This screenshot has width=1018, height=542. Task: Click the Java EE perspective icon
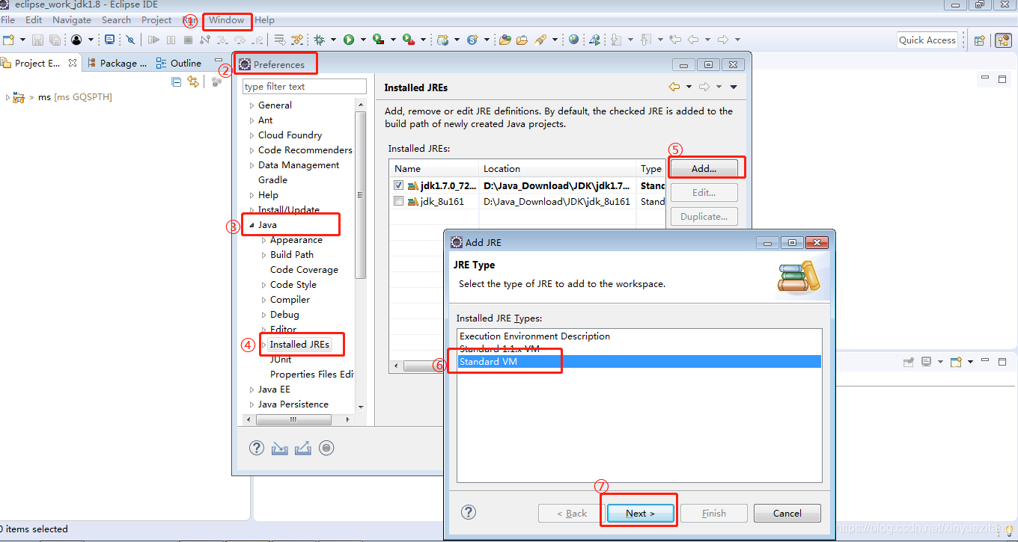pos(1003,40)
